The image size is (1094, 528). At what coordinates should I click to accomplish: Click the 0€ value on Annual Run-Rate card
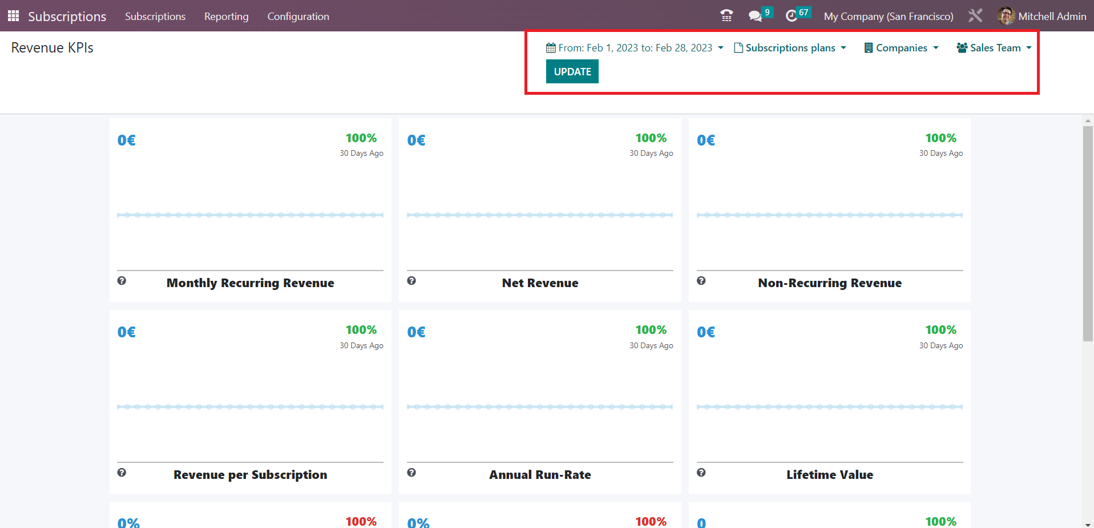[417, 332]
